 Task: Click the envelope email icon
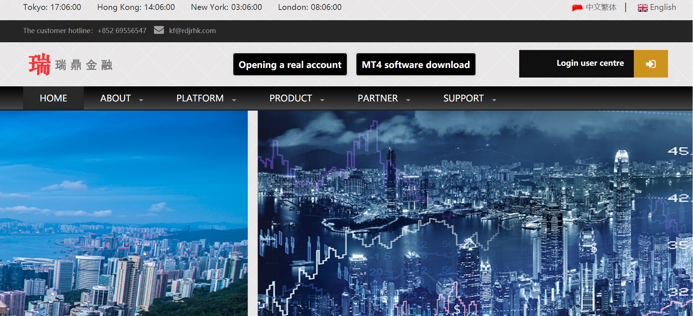click(x=159, y=30)
